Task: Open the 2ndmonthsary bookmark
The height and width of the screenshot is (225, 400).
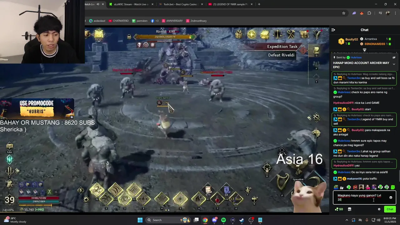Action: (196, 21)
